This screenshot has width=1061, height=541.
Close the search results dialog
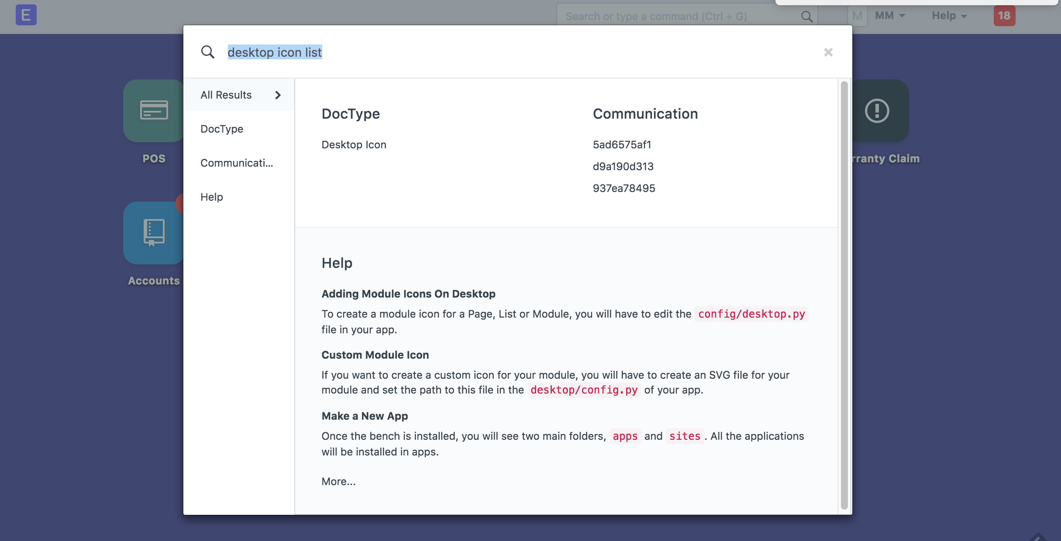tap(828, 52)
